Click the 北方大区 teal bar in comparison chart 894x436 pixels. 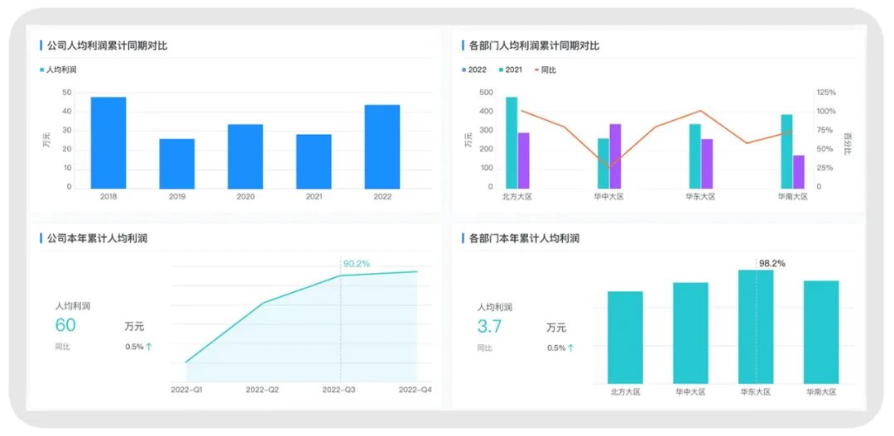512,142
